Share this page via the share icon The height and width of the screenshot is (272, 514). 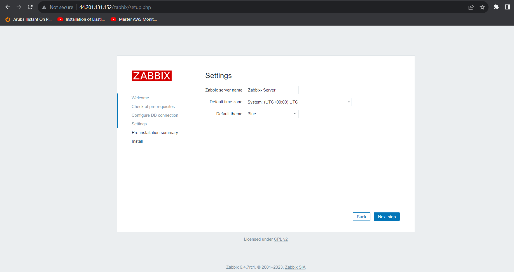coord(471,7)
